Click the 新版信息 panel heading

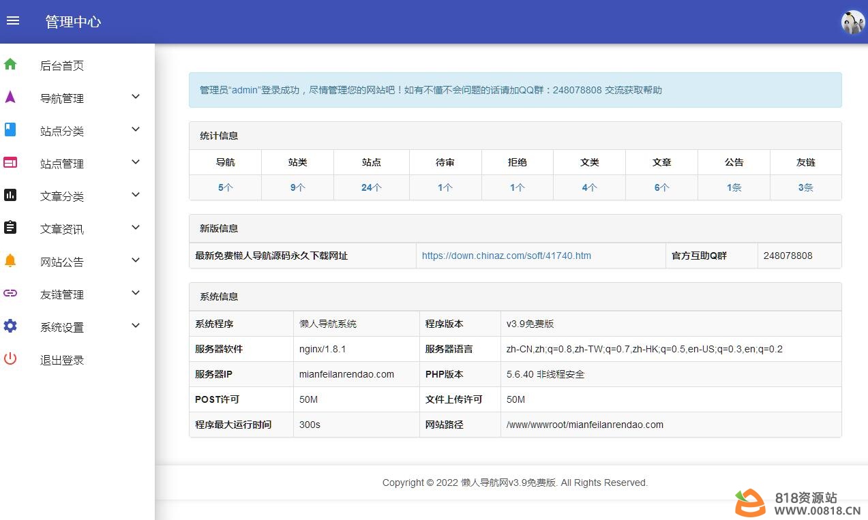(x=219, y=228)
